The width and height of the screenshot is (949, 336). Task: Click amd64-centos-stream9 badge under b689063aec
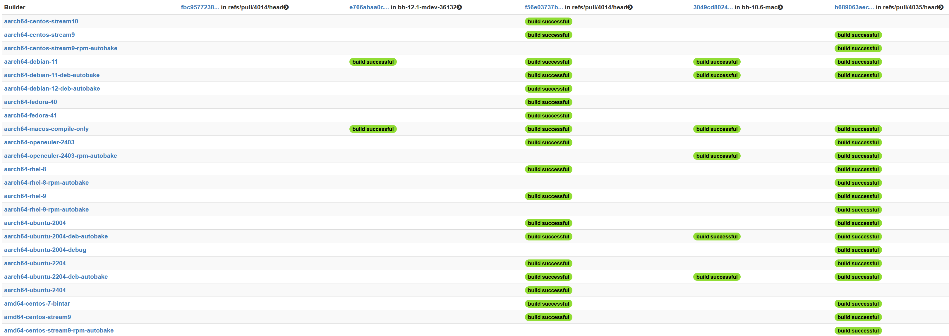(x=858, y=317)
